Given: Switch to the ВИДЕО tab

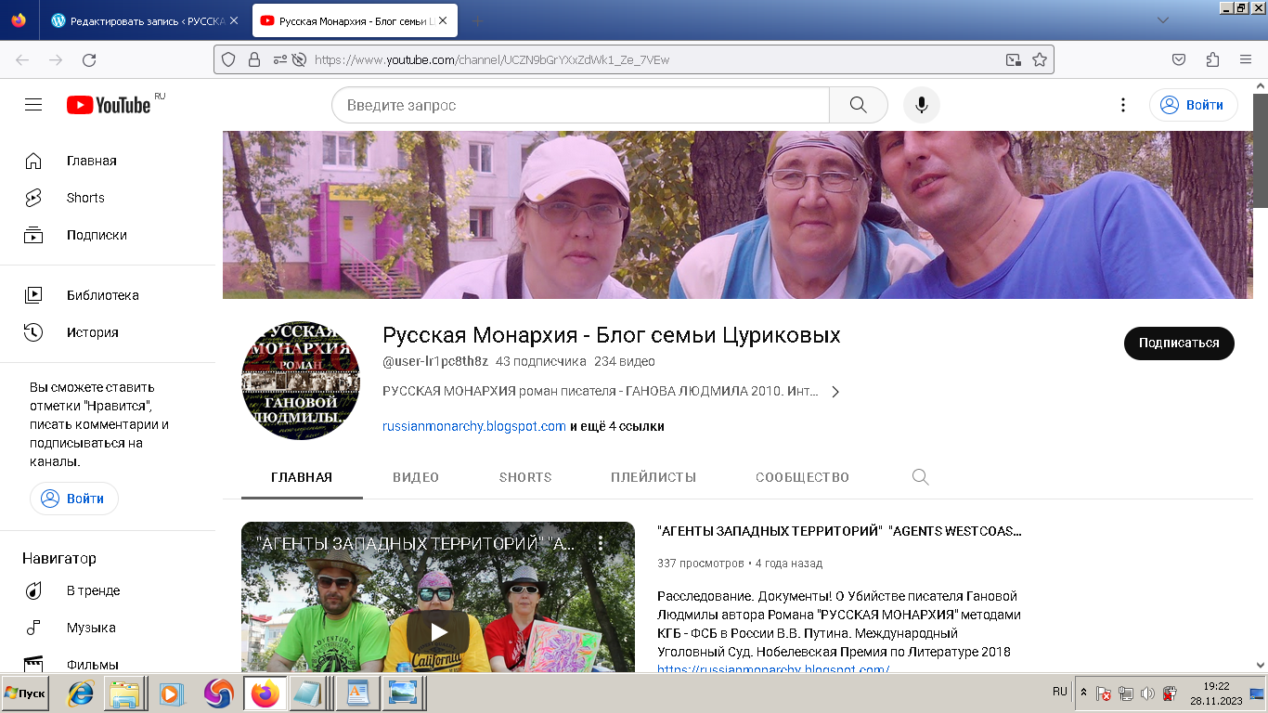Looking at the screenshot, I should tap(416, 477).
